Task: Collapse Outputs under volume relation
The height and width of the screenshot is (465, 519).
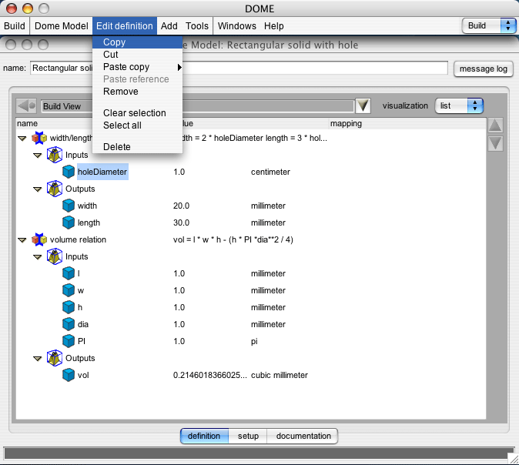Action: pyautogui.click(x=38, y=359)
